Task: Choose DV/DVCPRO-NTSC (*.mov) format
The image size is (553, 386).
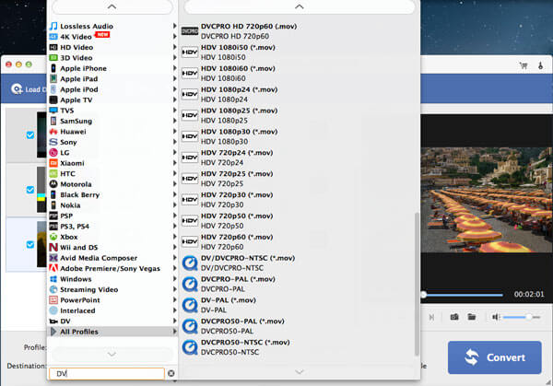Action: (x=298, y=263)
